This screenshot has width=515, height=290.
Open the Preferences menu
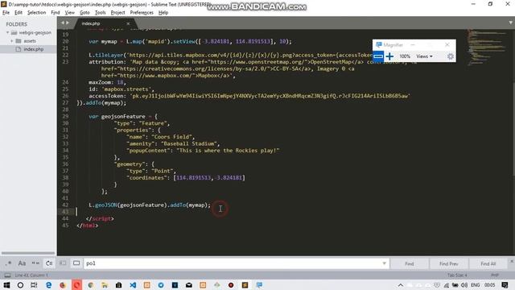(x=142, y=13)
